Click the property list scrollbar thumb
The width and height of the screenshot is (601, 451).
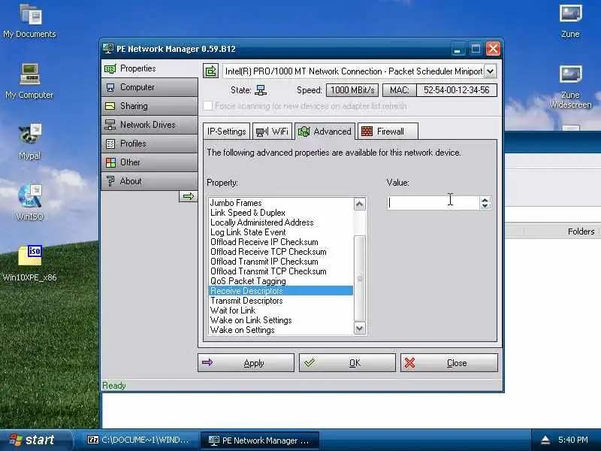click(360, 278)
